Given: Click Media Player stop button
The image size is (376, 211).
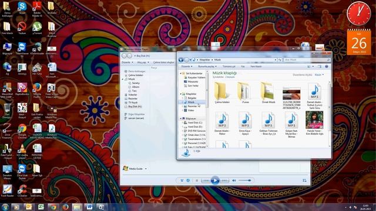Looking at the screenshot, I should coord(197,181).
